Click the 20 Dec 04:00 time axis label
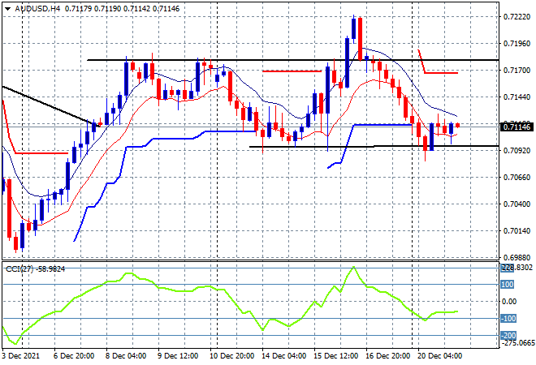536x365 pixels. click(439, 356)
